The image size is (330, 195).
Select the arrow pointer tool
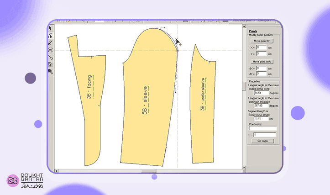[x=50, y=28]
